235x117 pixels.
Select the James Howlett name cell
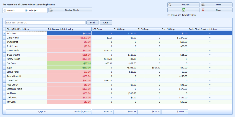[x=26, y=76]
